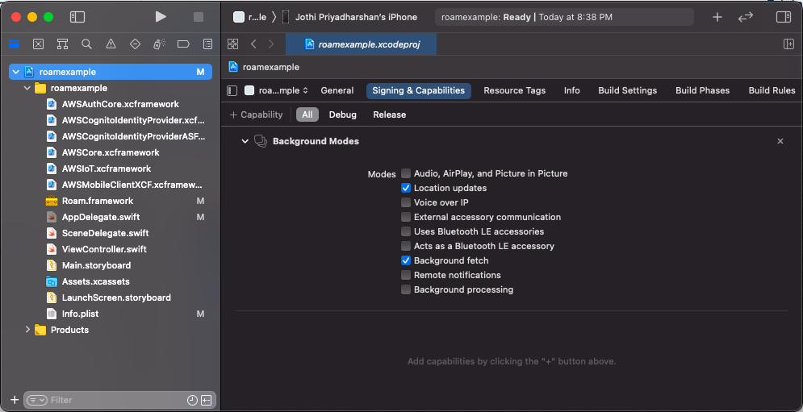
Task: Add new file with plus button
Action: tap(15, 400)
